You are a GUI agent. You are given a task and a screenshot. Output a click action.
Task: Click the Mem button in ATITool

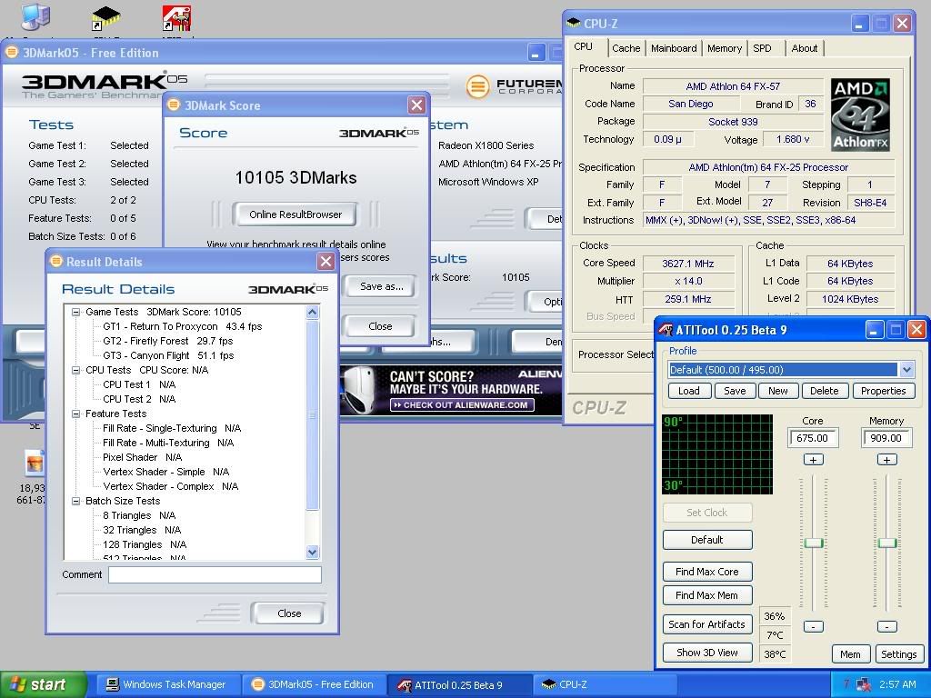(x=850, y=654)
